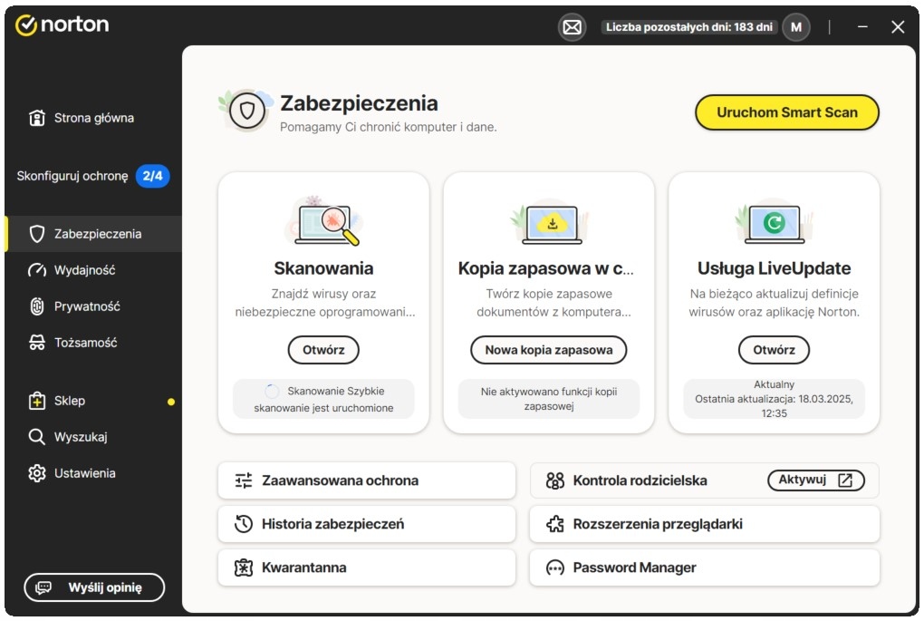Open Skonfiguruj ochronę setup item

[x=93, y=176]
